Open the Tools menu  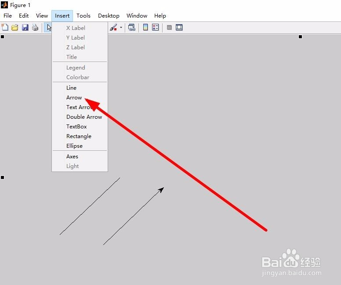click(x=83, y=16)
